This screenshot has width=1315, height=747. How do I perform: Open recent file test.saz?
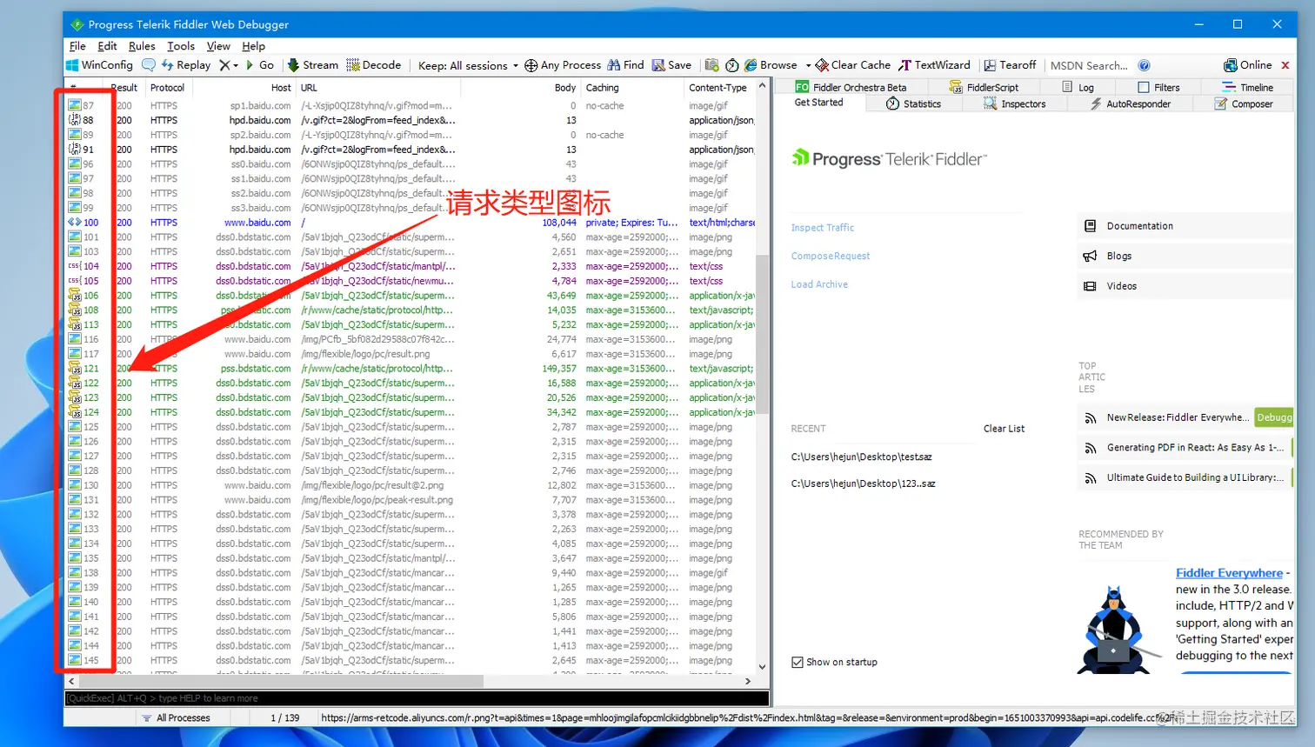click(861, 457)
